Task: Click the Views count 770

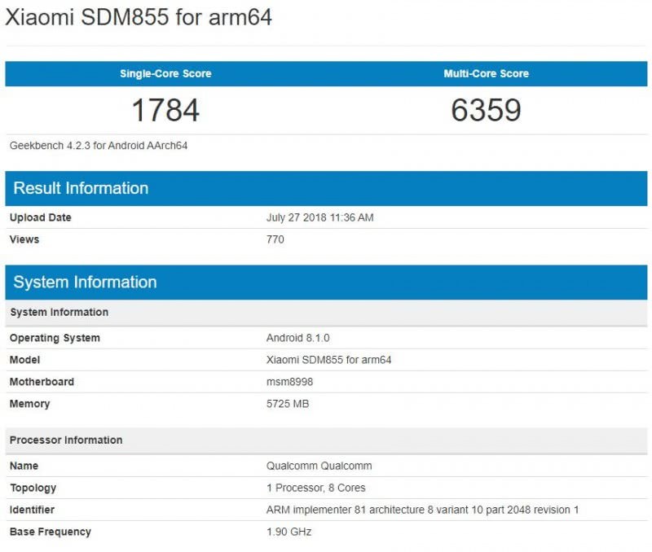Action: (x=275, y=239)
